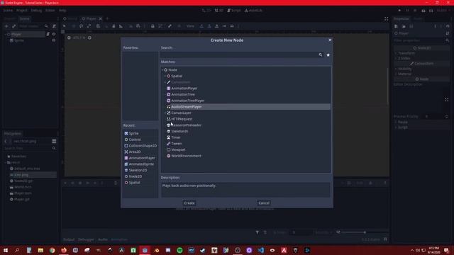Switch to the 3D workspace
The height and width of the screenshot is (255, 454).
pyautogui.click(x=219, y=11)
